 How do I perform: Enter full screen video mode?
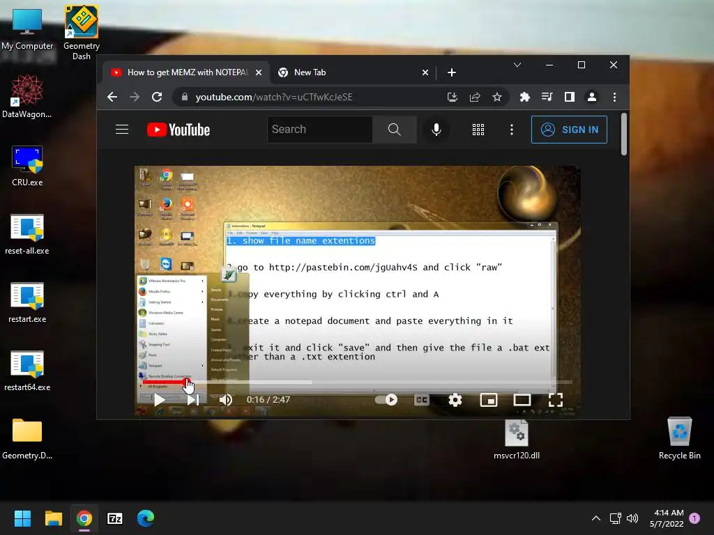pos(556,400)
